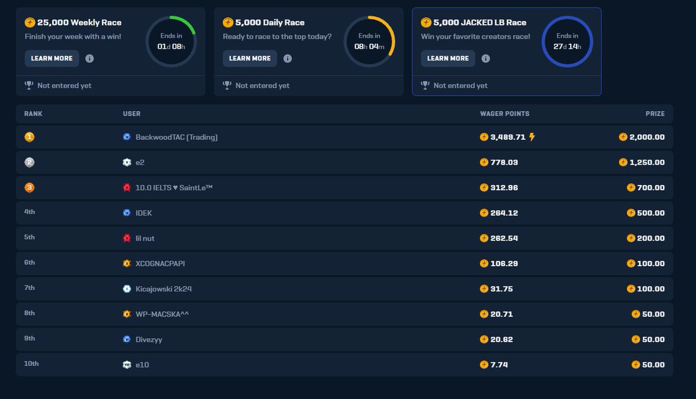Click badge next to WP-MACSKA^^
This screenshot has height=399, width=696.
coord(127,314)
